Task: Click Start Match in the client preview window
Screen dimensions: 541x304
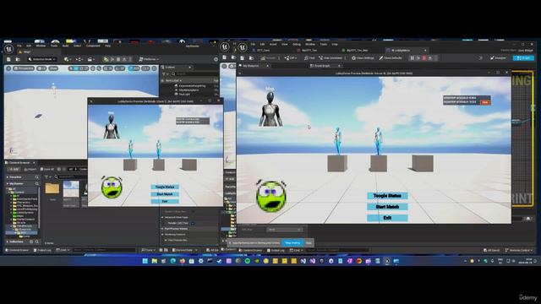Action: 165,194
